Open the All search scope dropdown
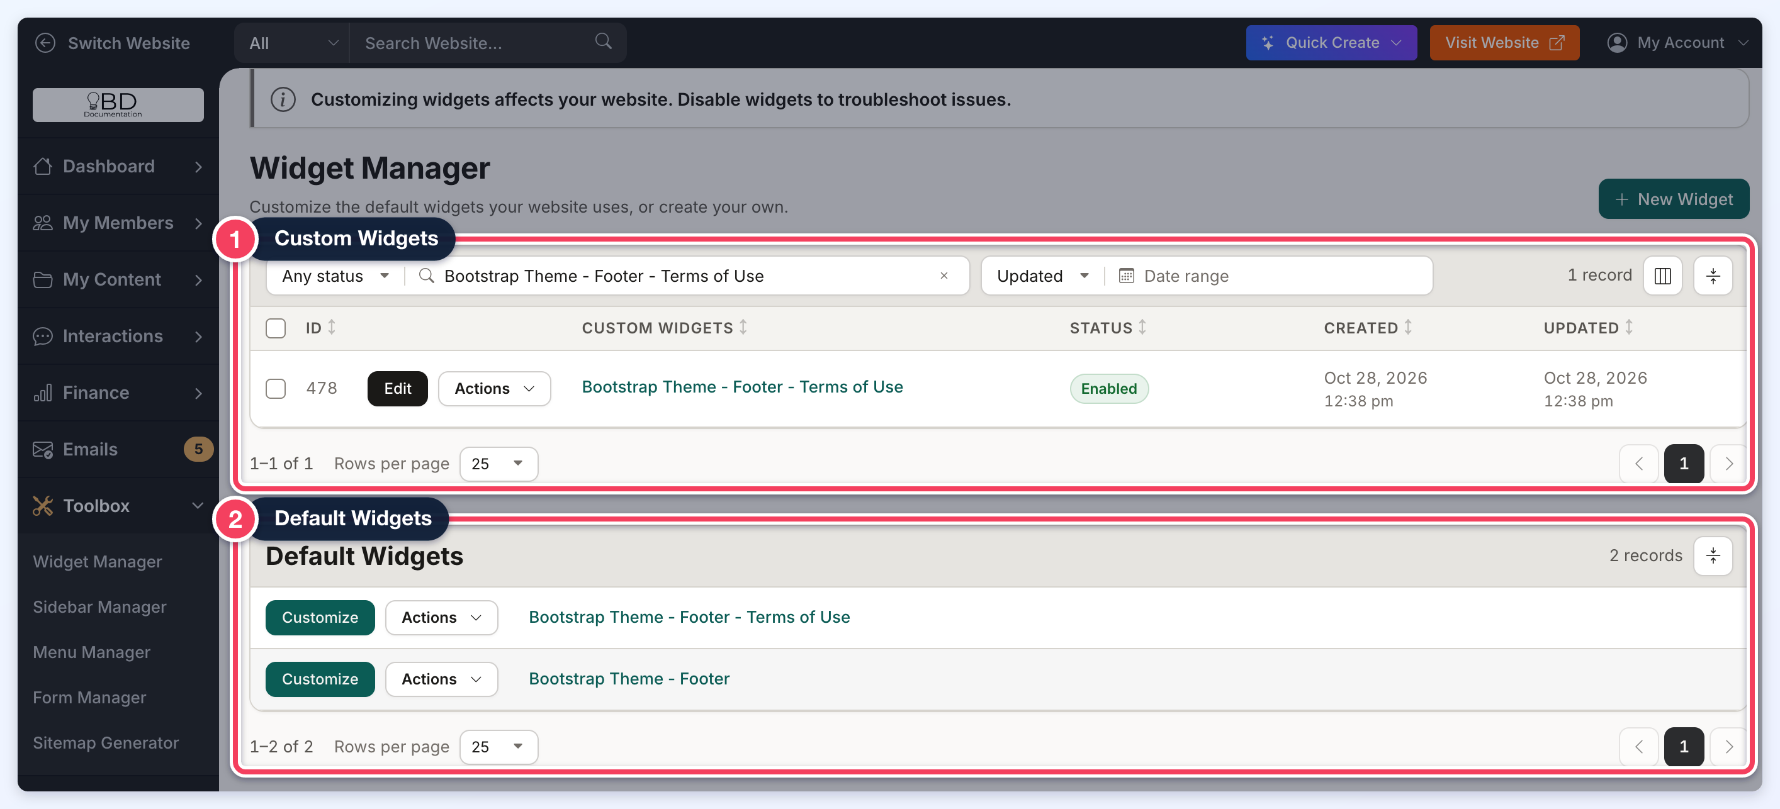The height and width of the screenshot is (809, 1780). pos(292,43)
